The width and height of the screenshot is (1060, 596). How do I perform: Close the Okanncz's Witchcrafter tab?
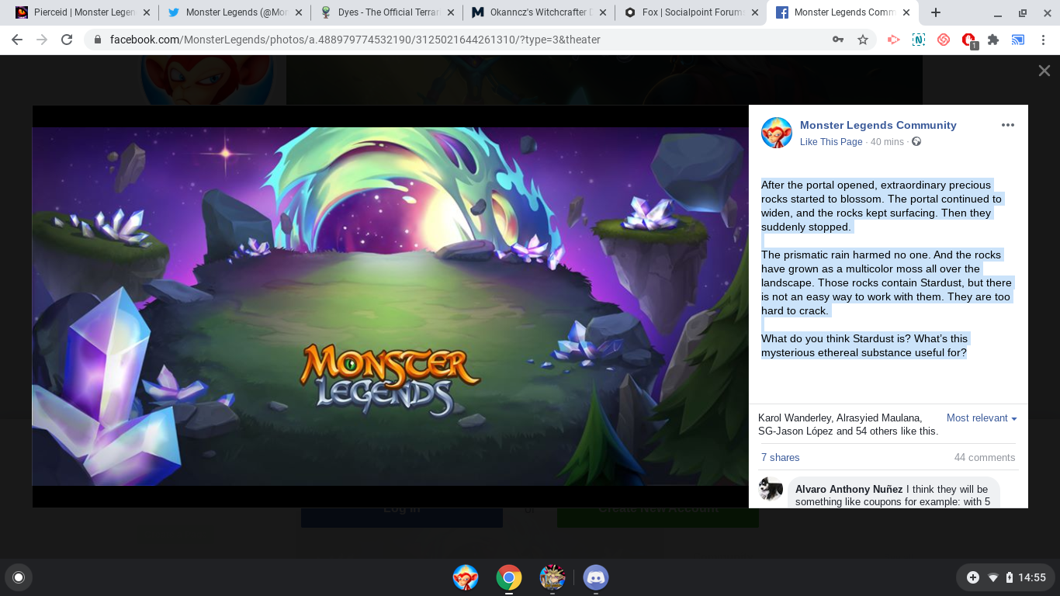(x=603, y=12)
